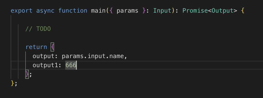Click highlighted closing brace before semicolon
This screenshot has height=98, width=263.
point(27,74)
